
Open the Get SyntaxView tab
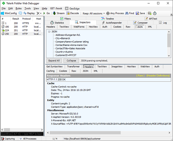click(x=54, y=66)
